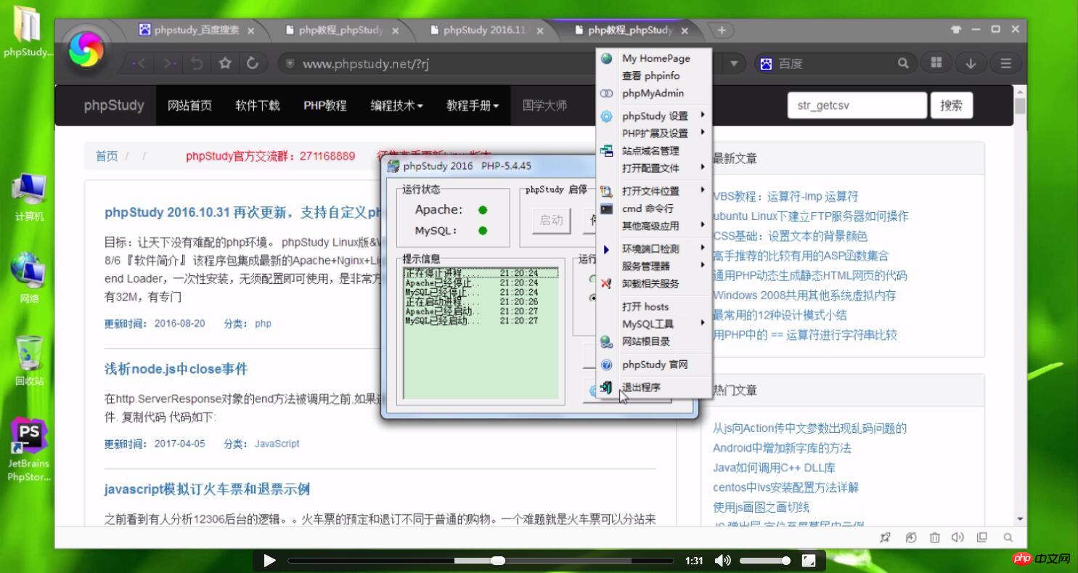Viewport: 1078px width, 573px height.
Task: Click the video play button
Action: [269, 560]
